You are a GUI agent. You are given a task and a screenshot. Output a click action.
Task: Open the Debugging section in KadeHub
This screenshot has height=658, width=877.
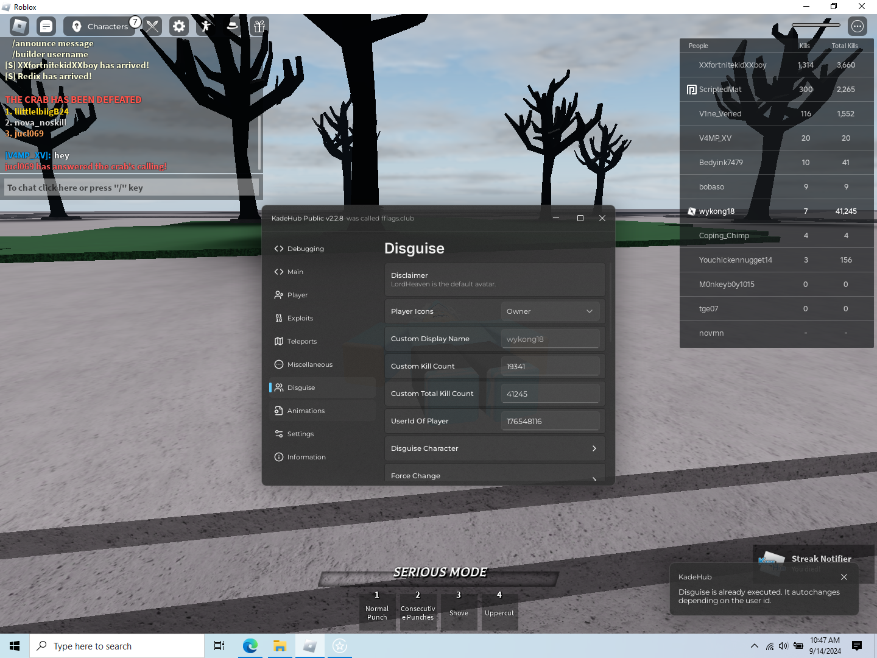click(x=322, y=249)
